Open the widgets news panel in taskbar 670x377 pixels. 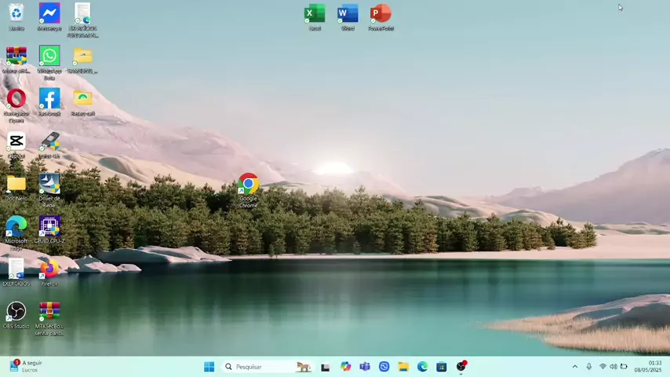pos(25,367)
